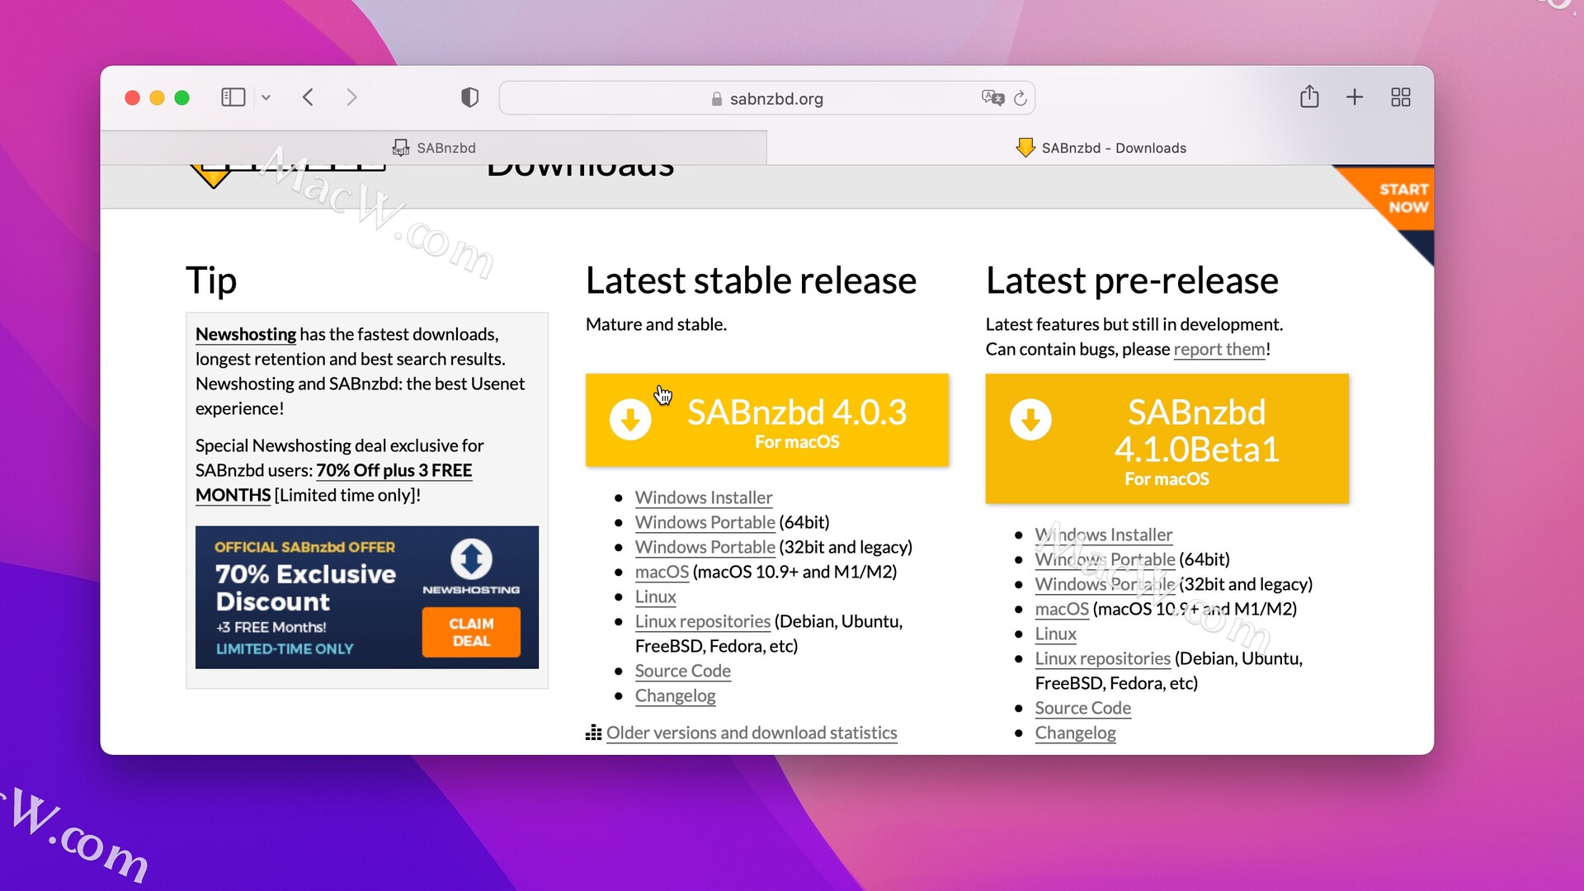The width and height of the screenshot is (1584, 891).
Task: Open pre-release Changelog link
Action: (x=1076, y=733)
